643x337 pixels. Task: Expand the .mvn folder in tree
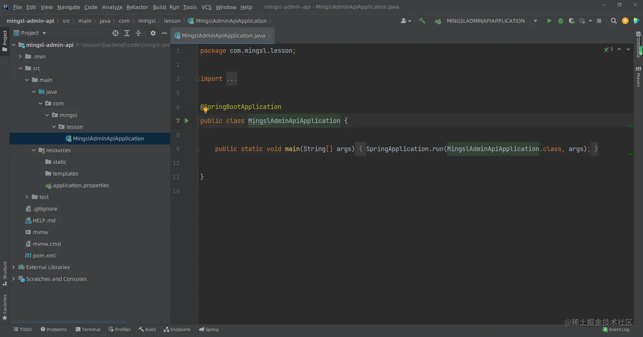20,56
